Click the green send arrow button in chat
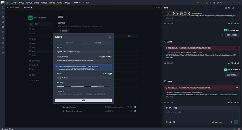The width and height of the screenshot is (242, 130). click(236, 122)
